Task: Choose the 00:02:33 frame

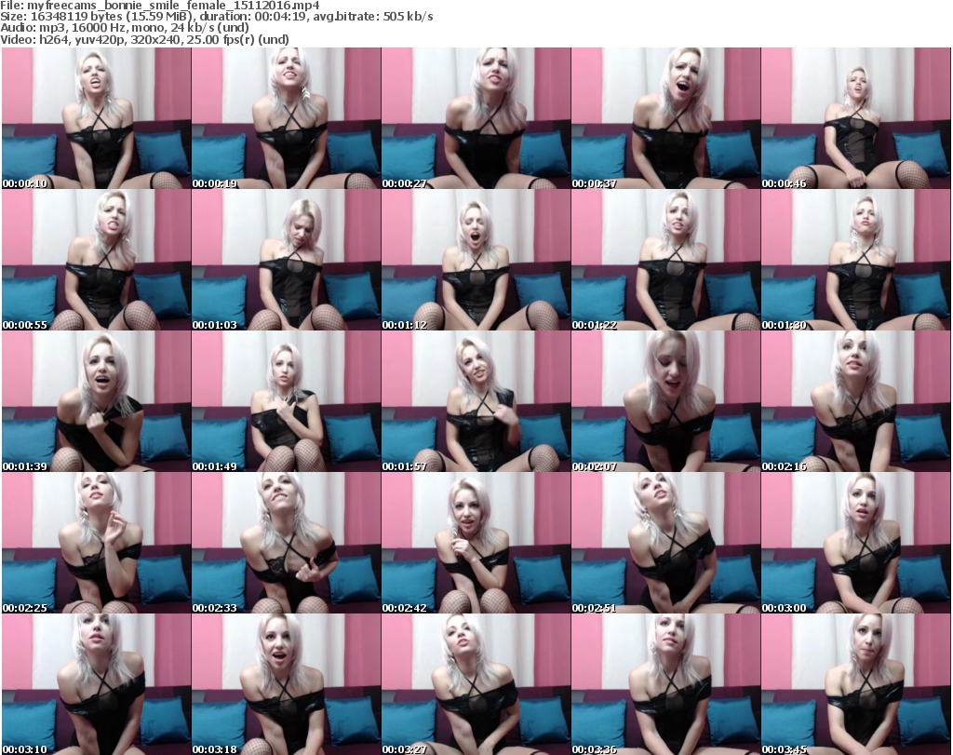Action: pos(287,543)
